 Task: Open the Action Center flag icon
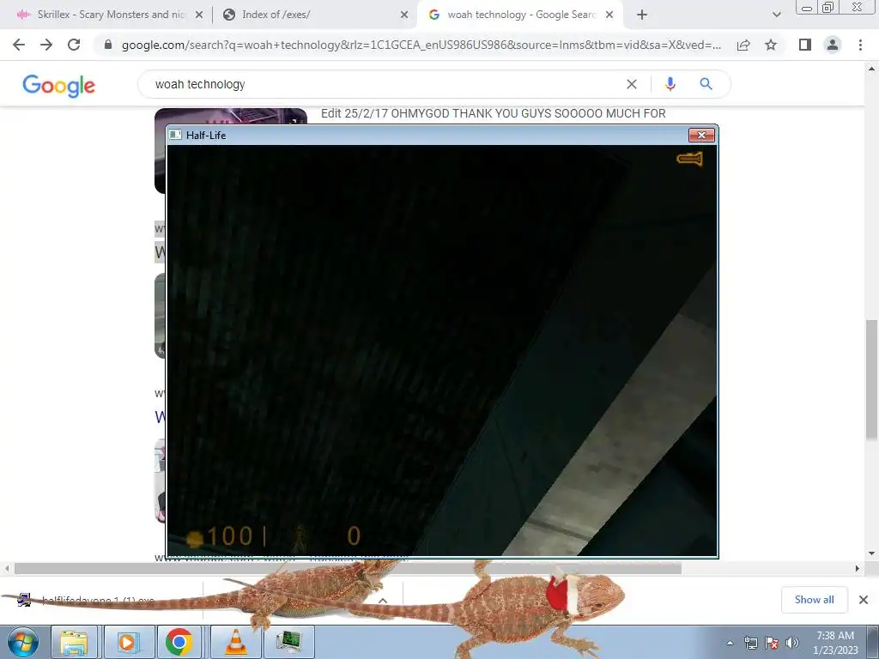pyautogui.click(x=772, y=643)
